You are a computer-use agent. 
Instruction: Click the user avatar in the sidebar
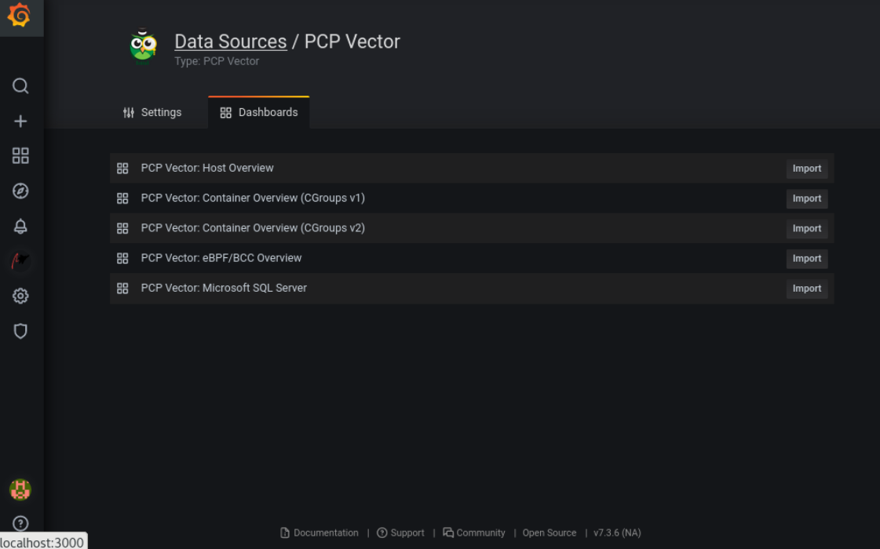pyautogui.click(x=20, y=489)
